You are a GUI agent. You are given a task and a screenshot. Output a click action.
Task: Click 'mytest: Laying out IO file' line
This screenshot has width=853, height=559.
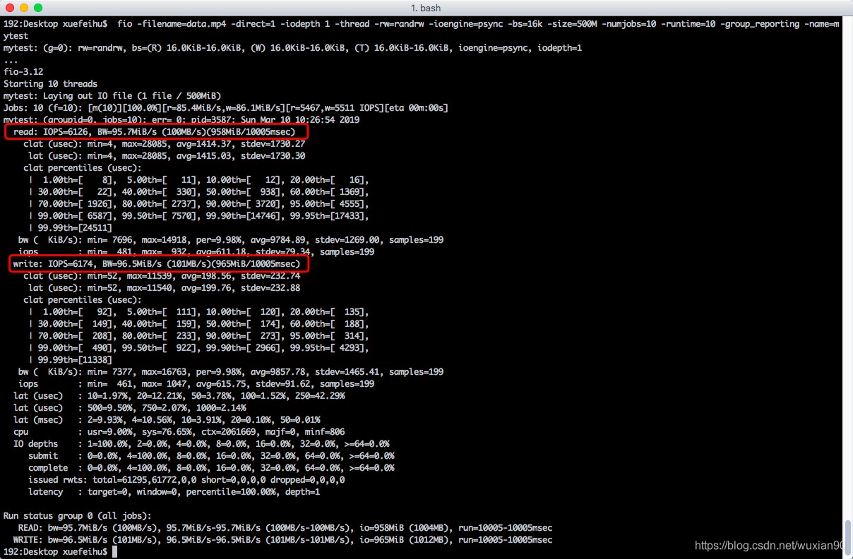pos(112,96)
